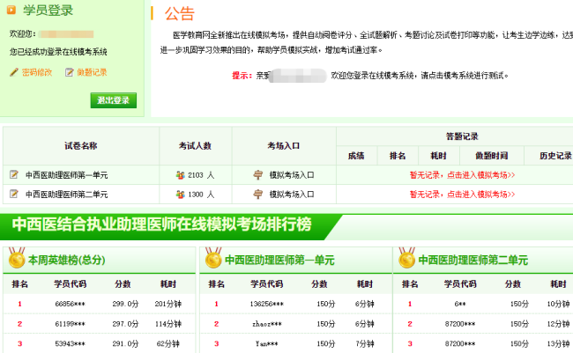Open the 做题记录 link
This screenshot has height=353, width=573.
pos(92,72)
